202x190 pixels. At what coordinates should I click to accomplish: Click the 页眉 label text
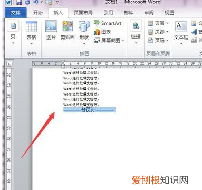159,23
